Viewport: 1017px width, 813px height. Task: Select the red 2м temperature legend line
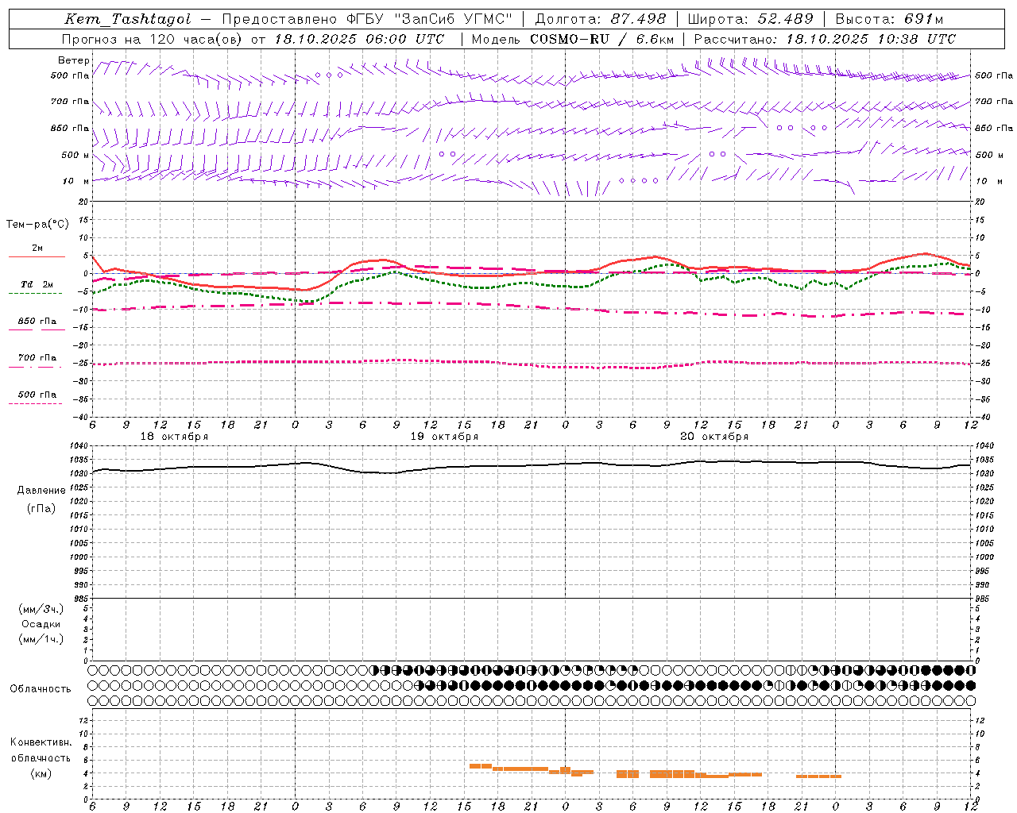pyautogui.click(x=37, y=256)
